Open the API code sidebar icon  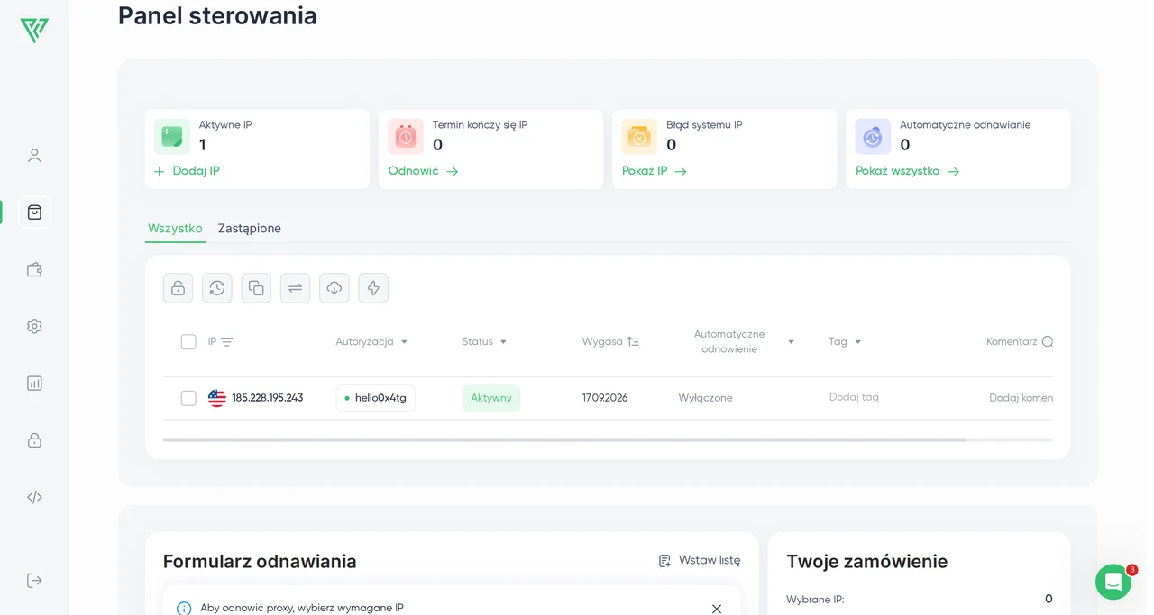pos(34,497)
